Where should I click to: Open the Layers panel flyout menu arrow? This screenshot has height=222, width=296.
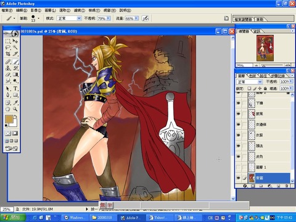tap(292, 75)
